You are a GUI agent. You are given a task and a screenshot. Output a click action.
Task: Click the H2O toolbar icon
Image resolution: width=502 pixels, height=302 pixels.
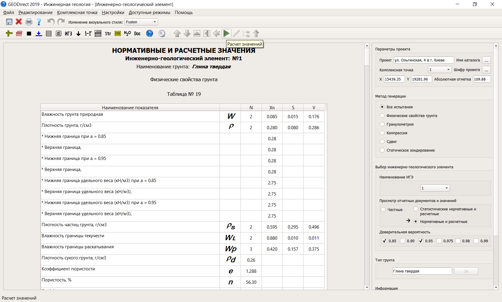(x=127, y=33)
